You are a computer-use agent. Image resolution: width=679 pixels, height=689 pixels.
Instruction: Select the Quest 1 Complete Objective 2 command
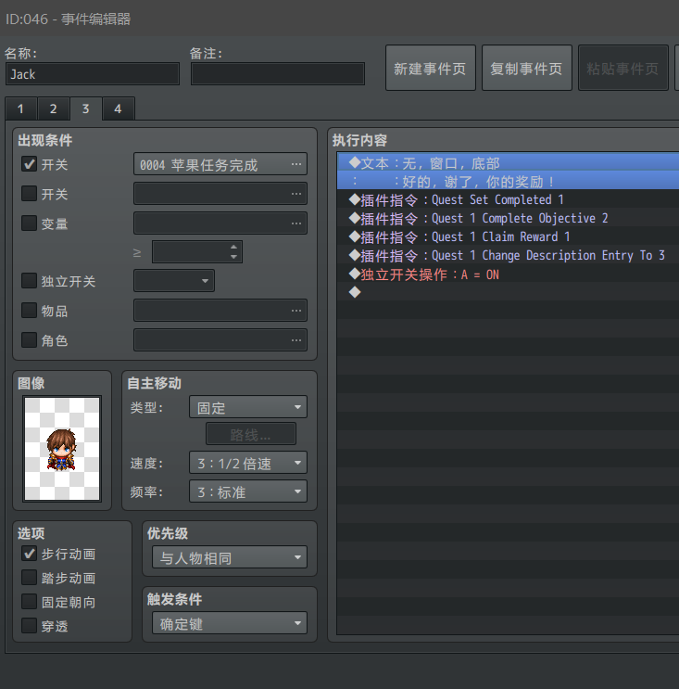pyautogui.click(x=509, y=219)
